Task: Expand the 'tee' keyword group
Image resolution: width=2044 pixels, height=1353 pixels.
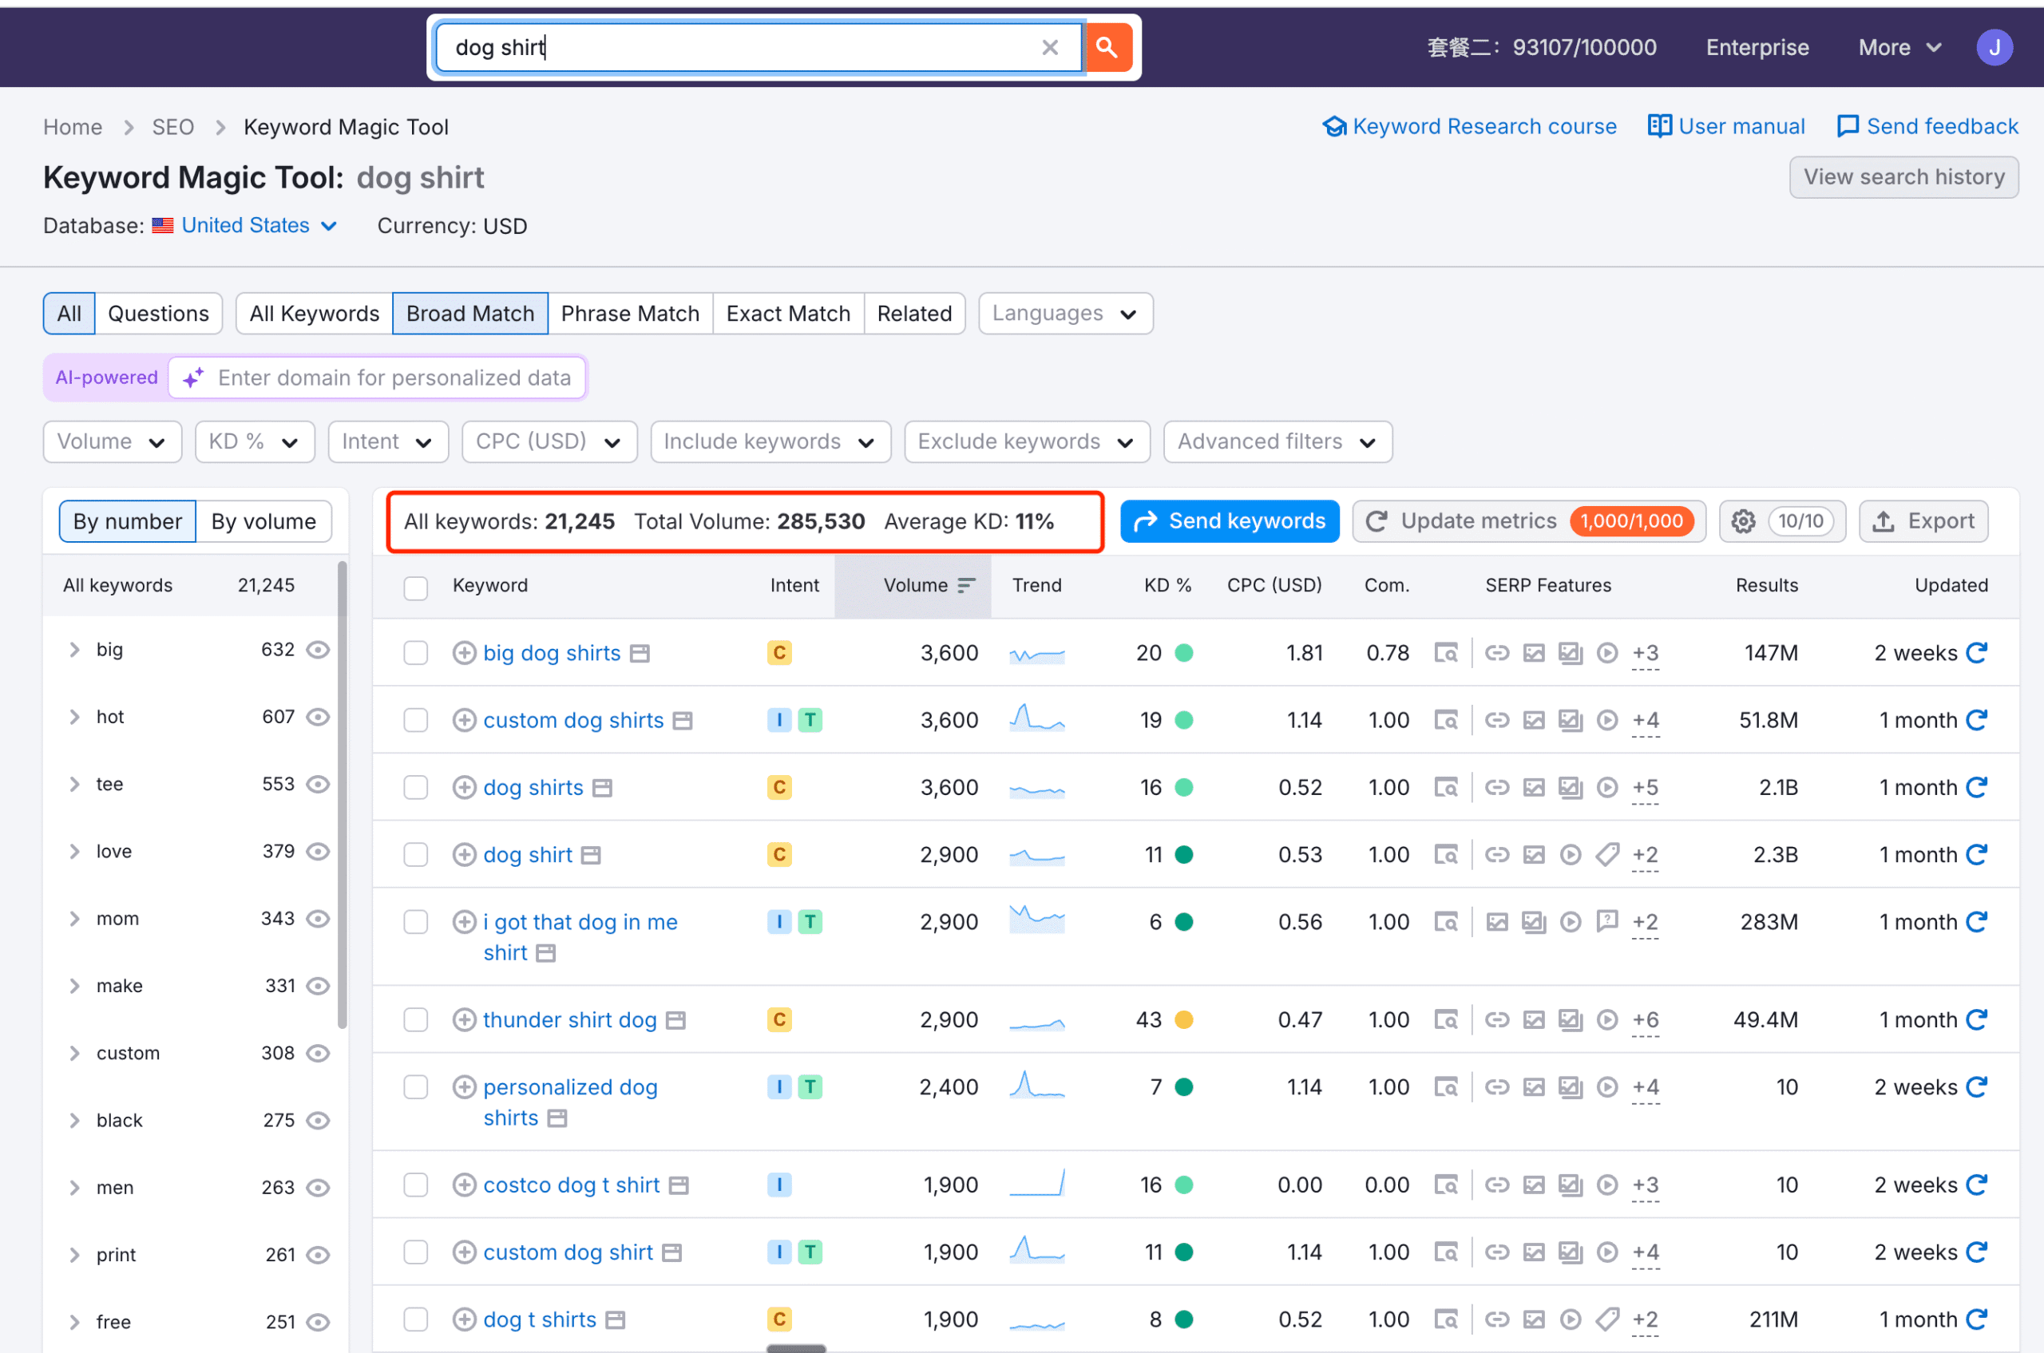Action: (x=74, y=784)
